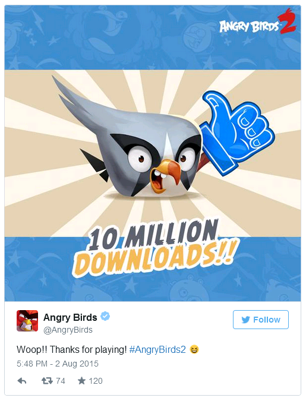Click the verified badge checkmark
This screenshot has width=306, height=401.
(x=105, y=317)
